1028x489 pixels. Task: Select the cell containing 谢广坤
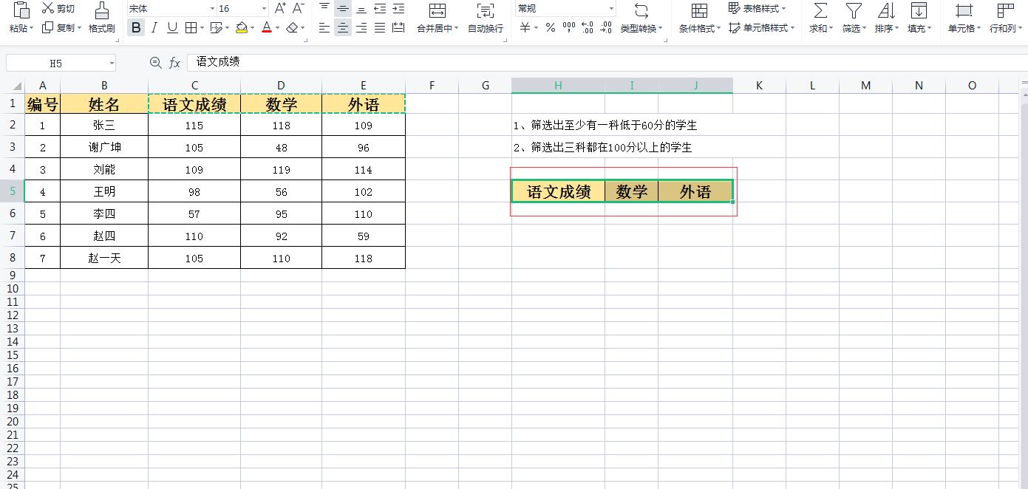pyautogui.click(x=104, y=147)
